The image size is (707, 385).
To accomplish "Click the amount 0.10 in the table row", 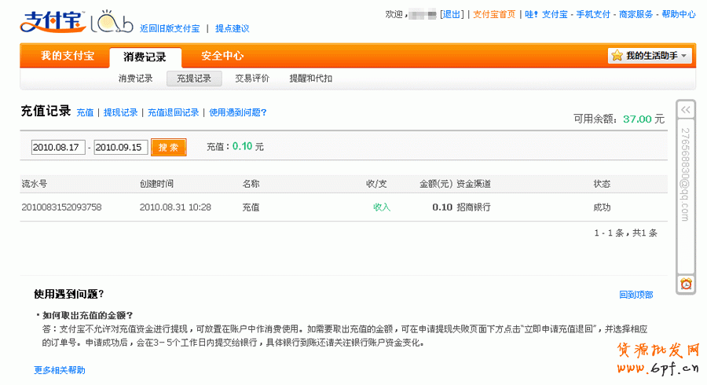I will point(441,207).
